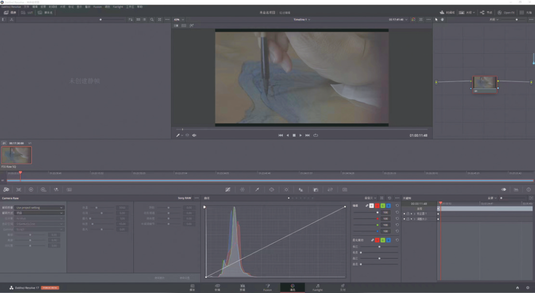Open the Color Wheels palette icon

31,190
